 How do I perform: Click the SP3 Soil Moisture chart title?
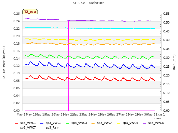point(89,3)
